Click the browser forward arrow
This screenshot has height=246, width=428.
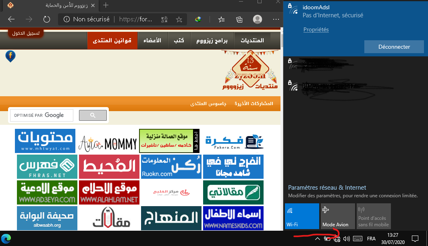[29, 19]
